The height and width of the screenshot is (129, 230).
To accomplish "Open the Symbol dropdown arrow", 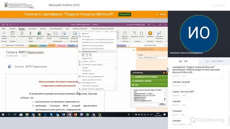I will click(x=141, y=39).
